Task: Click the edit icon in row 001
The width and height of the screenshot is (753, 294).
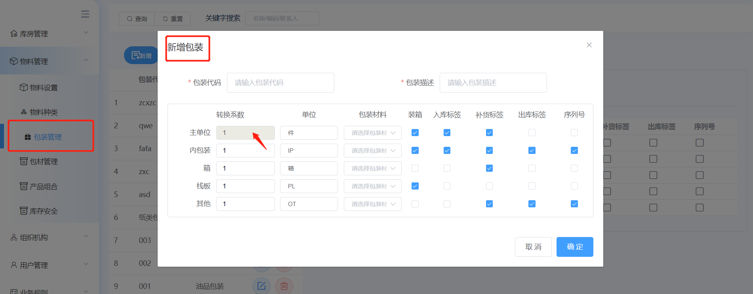Action: click(x=261, y=286)
